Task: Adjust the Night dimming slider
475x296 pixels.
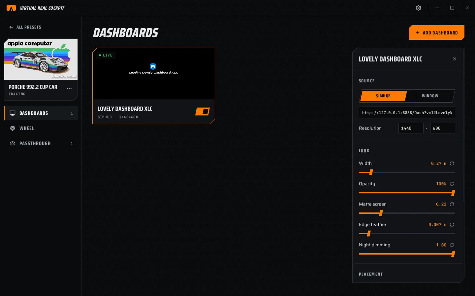Action: [407, 254]
